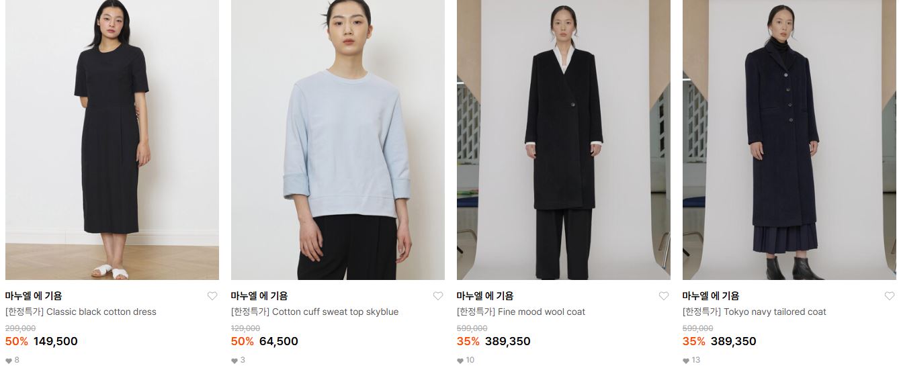Open the Cotton cuff sweat top skyblue link
Screen dimensions: 899x374
click(x=314, y=312)
